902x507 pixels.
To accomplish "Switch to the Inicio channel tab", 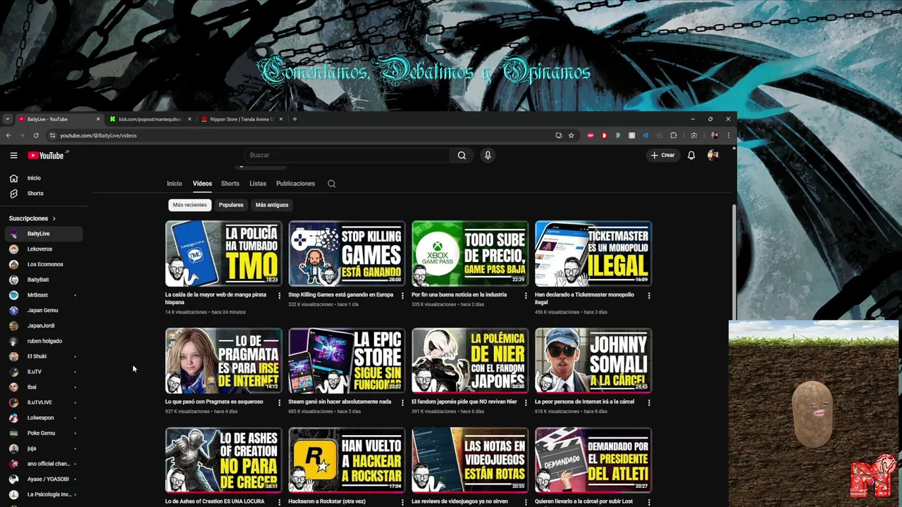I will coord(174,184).
